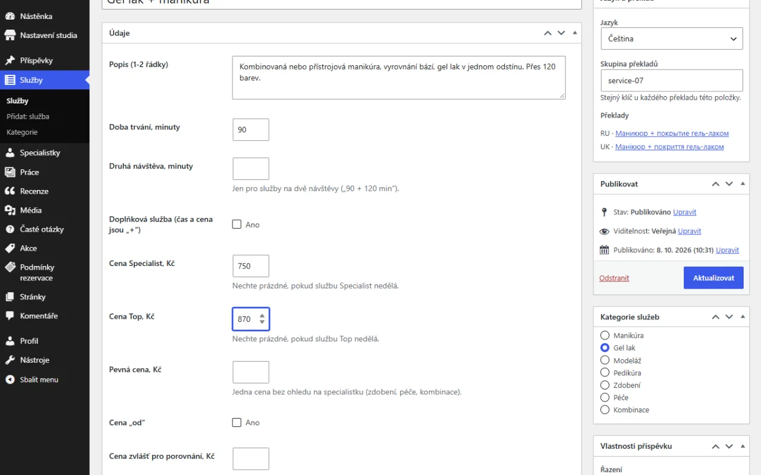761x475 pixels.
Task: Click the Odstranit link
Action: click(614, 278)
